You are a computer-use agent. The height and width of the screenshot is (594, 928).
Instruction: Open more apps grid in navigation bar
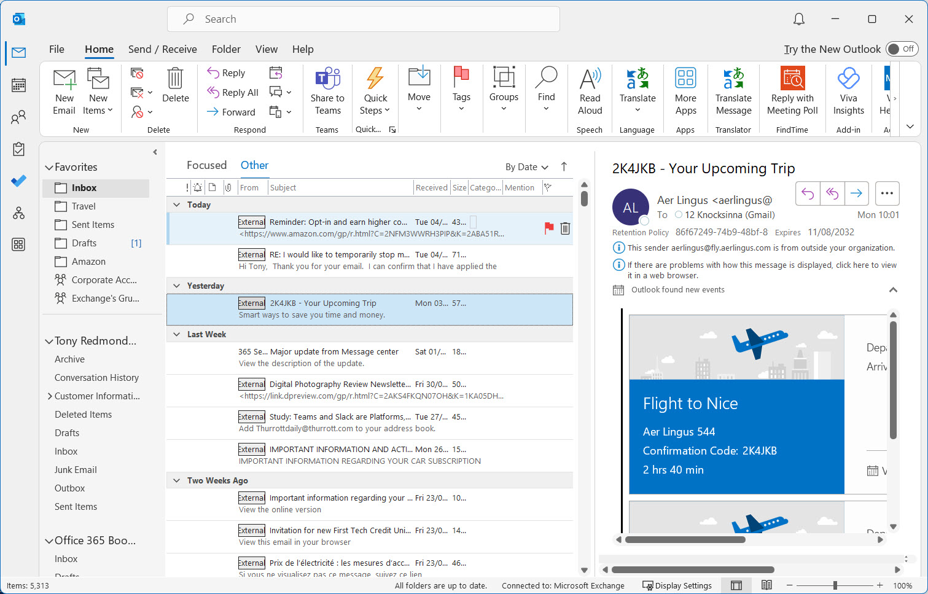pyautogui.click(x=18, y=244)
